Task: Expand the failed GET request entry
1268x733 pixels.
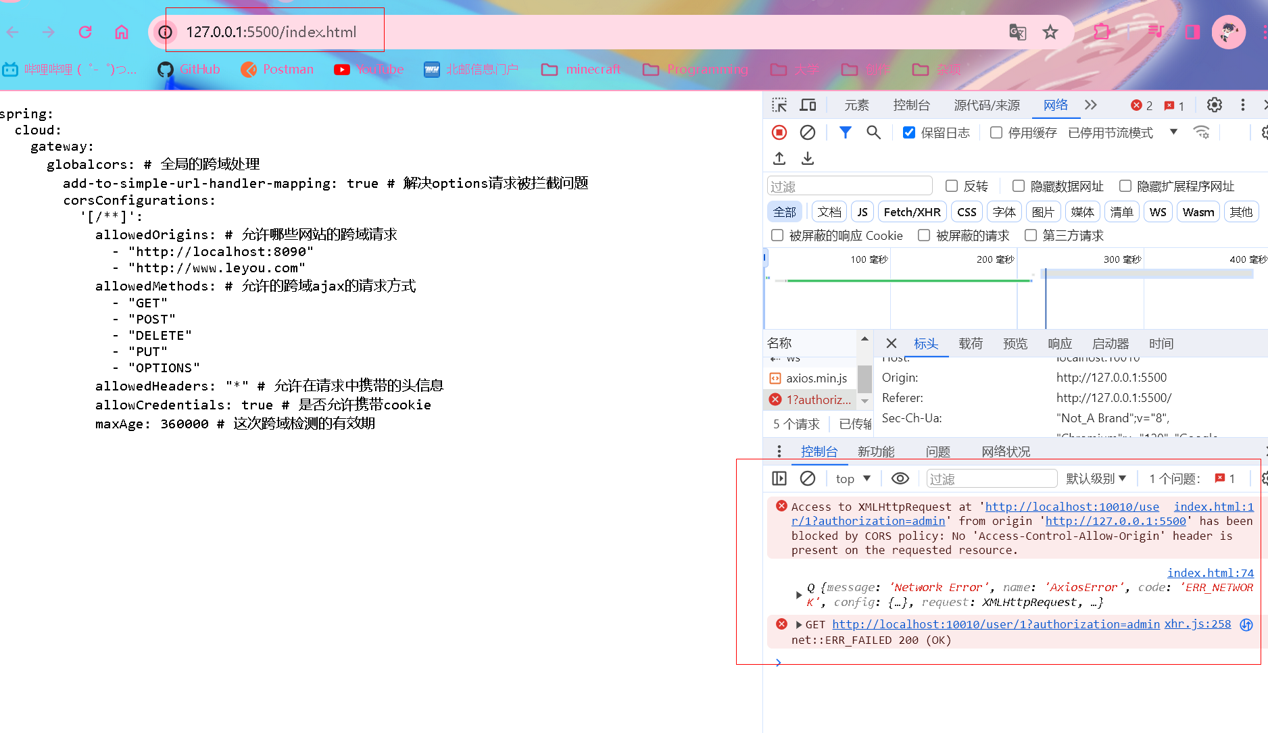Action: tap(799, 625)
